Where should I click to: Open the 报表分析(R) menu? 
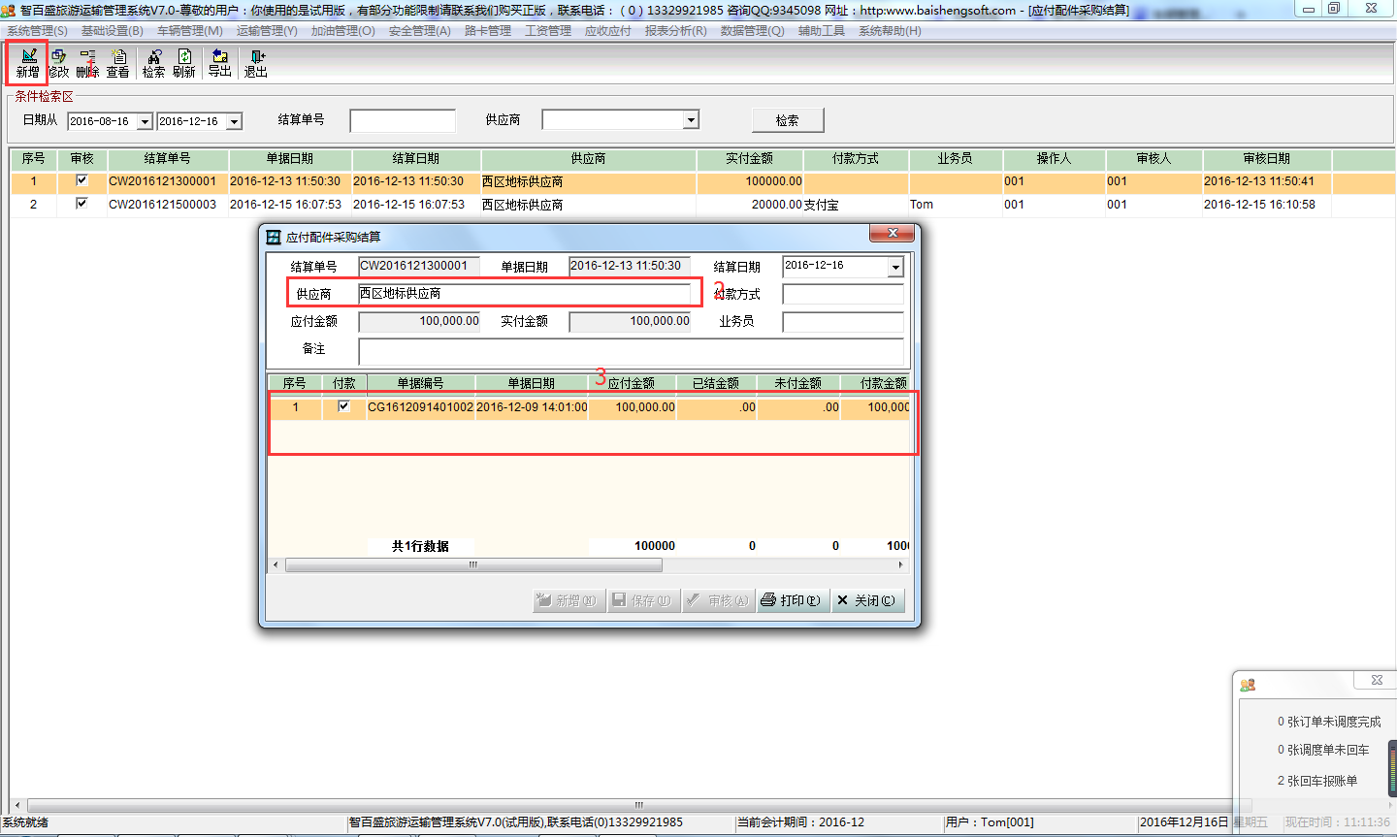pos(675,31)
